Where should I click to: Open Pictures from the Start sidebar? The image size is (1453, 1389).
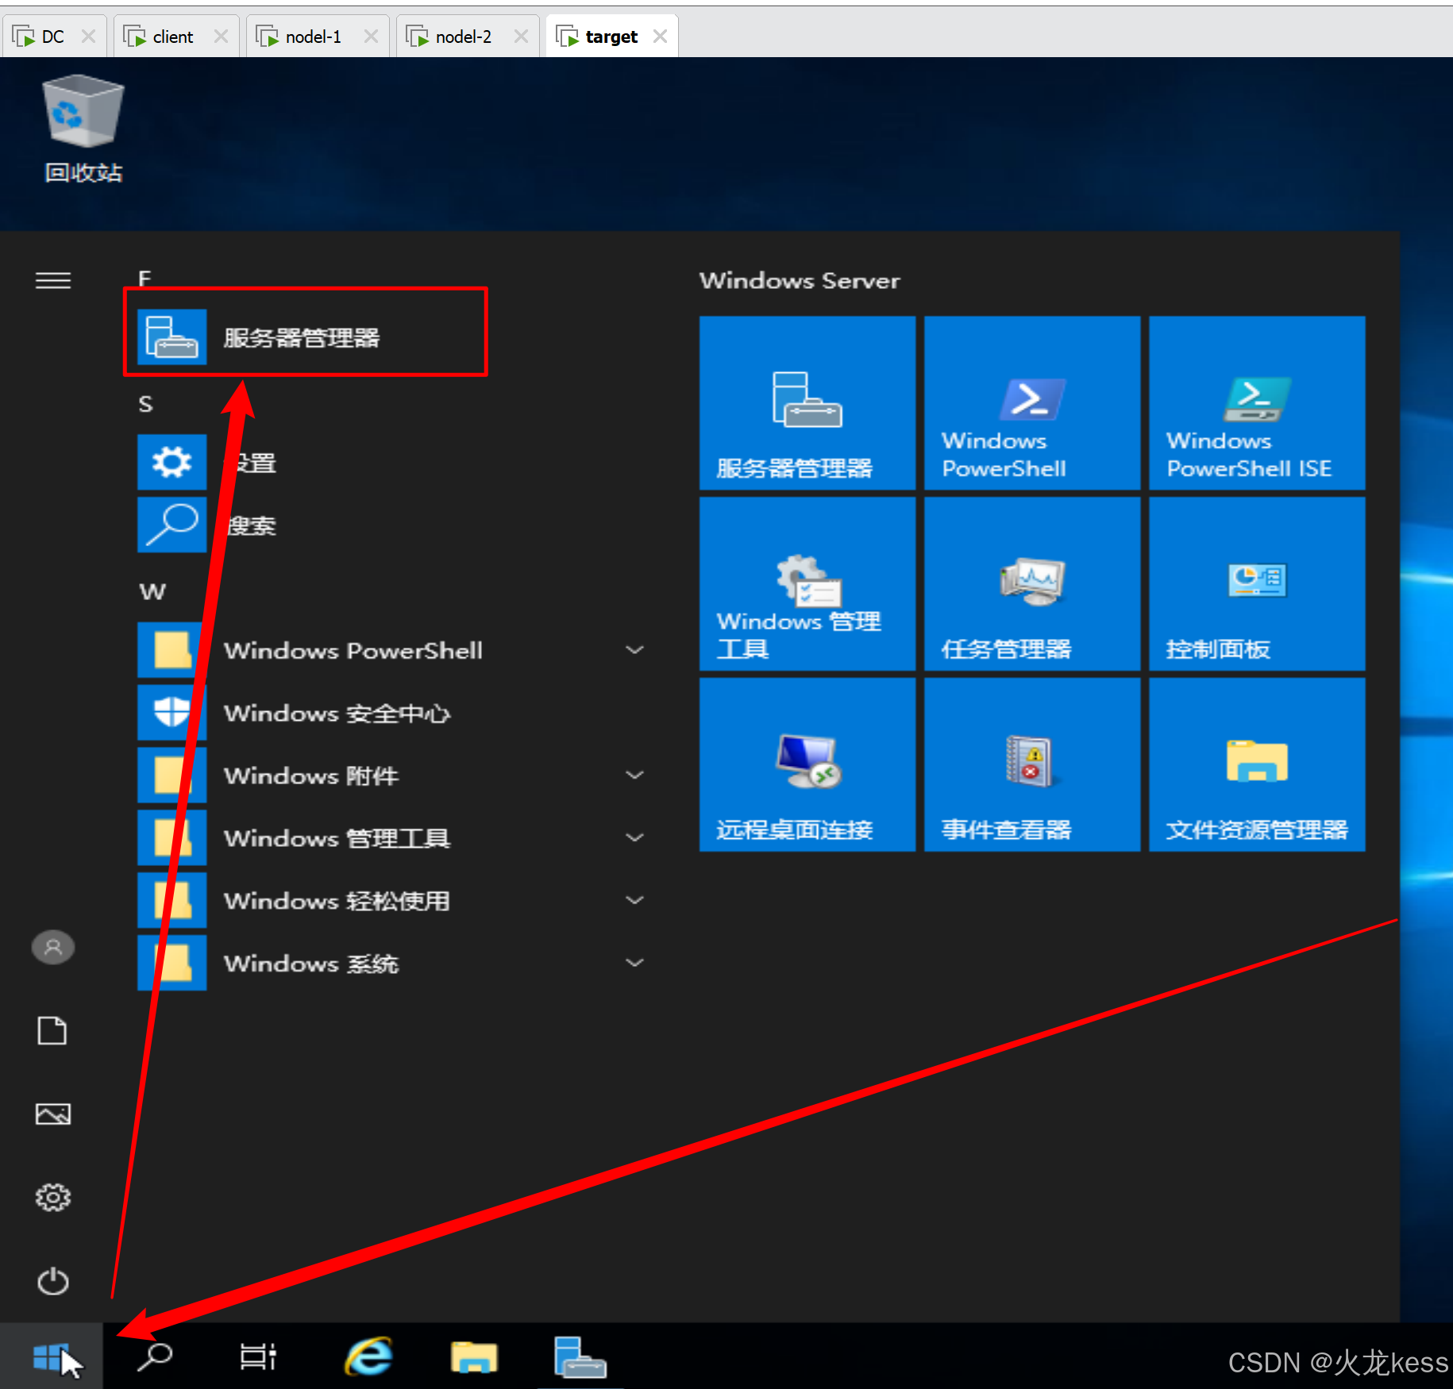[x=53, y=1114]
